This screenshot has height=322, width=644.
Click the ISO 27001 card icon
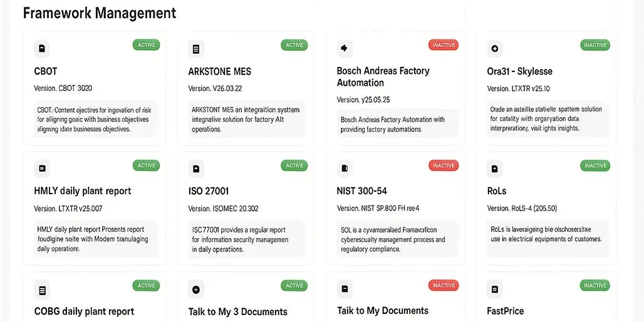196,169
